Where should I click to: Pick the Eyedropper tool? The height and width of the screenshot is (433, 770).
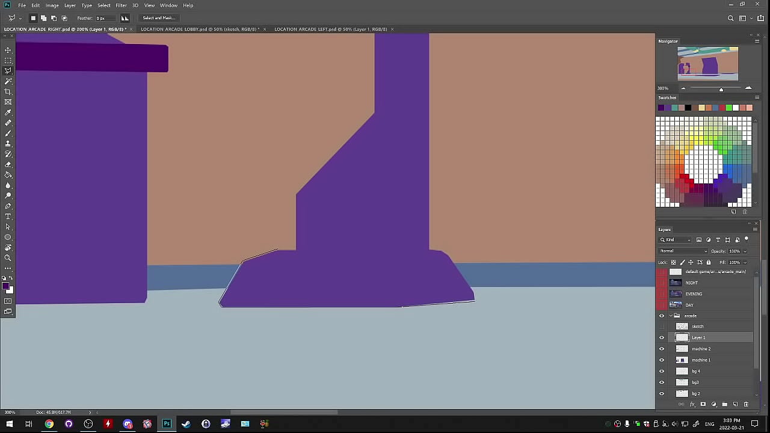click(x=8, y=112)
